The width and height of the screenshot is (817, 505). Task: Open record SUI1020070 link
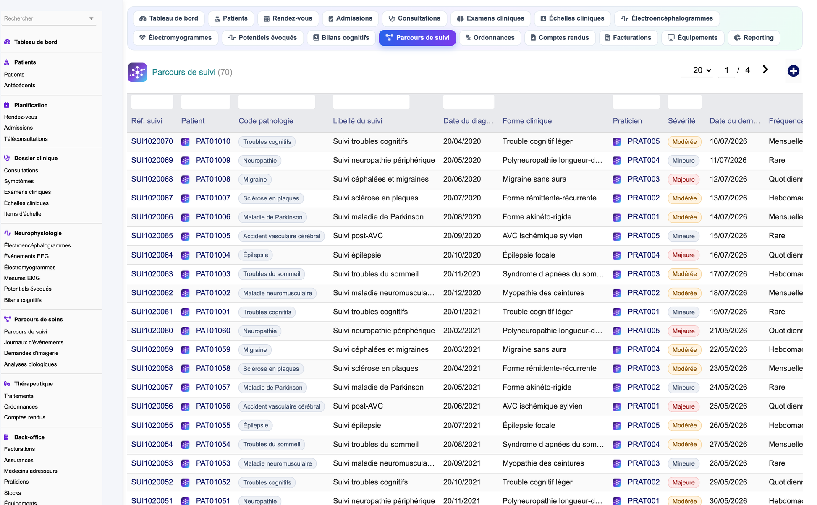[152, 141]
